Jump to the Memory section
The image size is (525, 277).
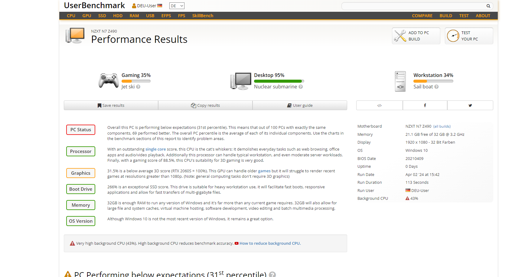click(81, 205)
